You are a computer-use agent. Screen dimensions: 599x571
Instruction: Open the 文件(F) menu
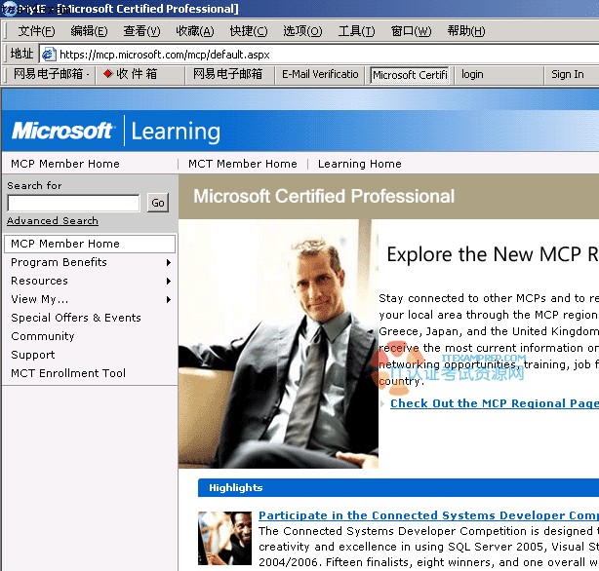click(x=36, y=31)
